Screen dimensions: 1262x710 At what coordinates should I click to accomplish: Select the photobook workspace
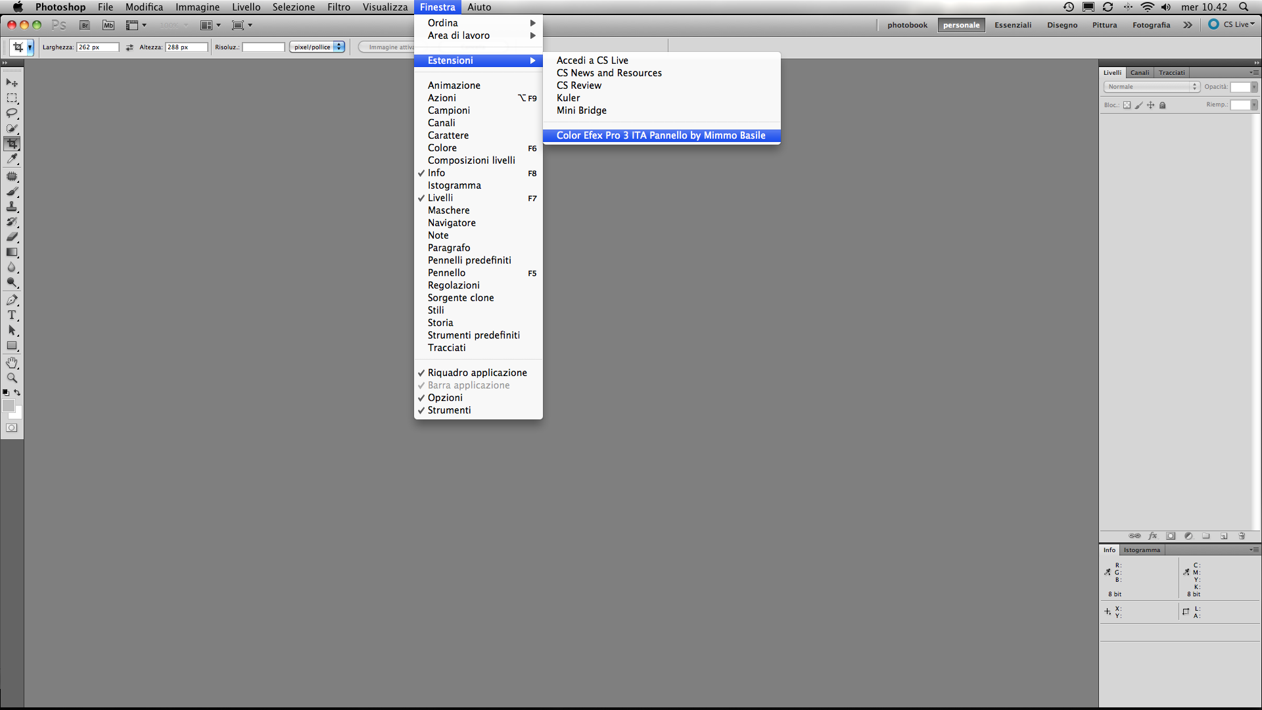pos(907,25)
